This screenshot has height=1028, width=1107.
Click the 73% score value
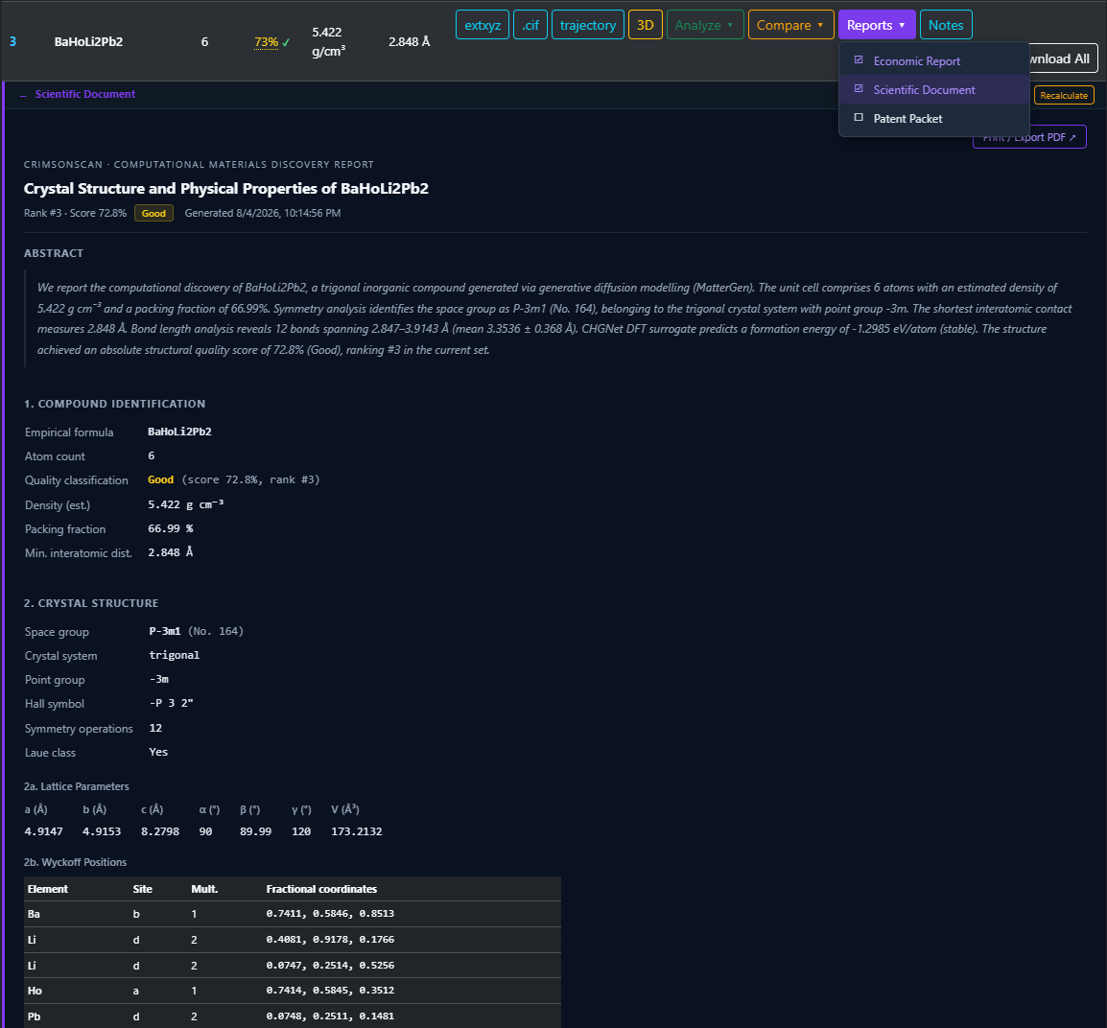click(266, 42)
